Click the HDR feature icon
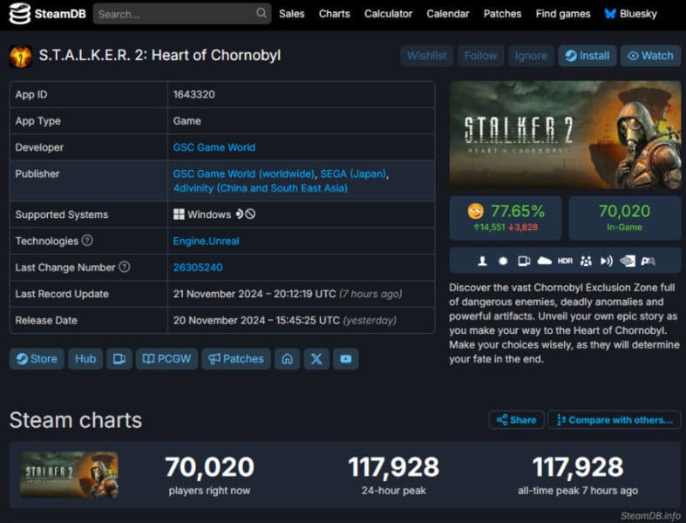The height and width of the screenshot is (523, 686). 565,261
